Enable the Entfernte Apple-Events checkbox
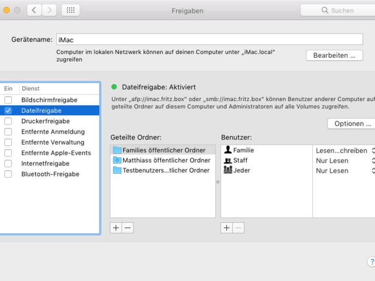 [x=8, y=153]
